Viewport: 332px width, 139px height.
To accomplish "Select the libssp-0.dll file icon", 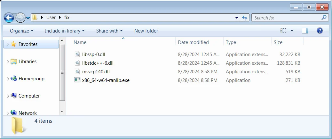I will pyautogui.click(x=77, y=55).
